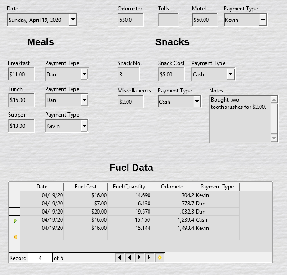Open the Snack Payment Type dropdown
The height and width of the screenshot is (275, 287).
[231, 74]
